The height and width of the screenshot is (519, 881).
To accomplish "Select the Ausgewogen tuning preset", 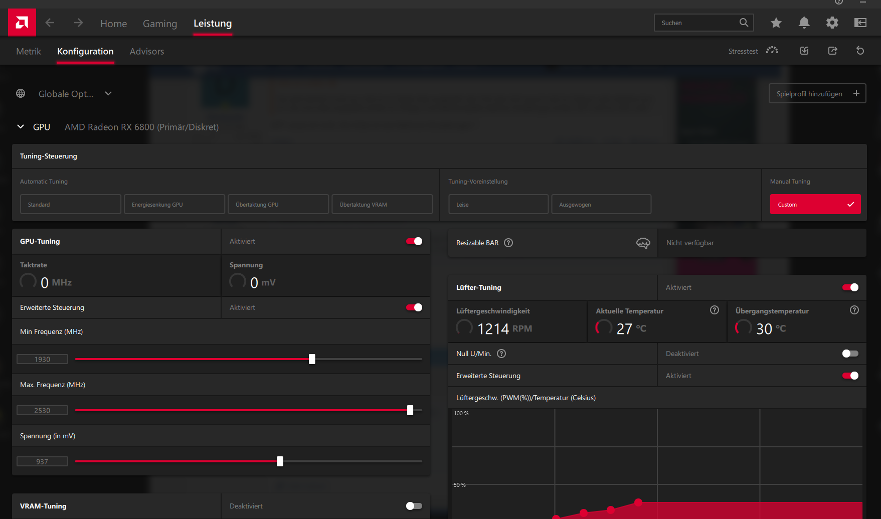I will [x=601, y=204].
